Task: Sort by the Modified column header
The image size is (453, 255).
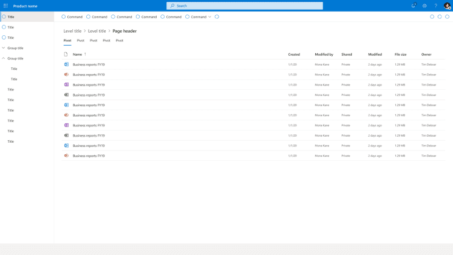Action: 375,54
